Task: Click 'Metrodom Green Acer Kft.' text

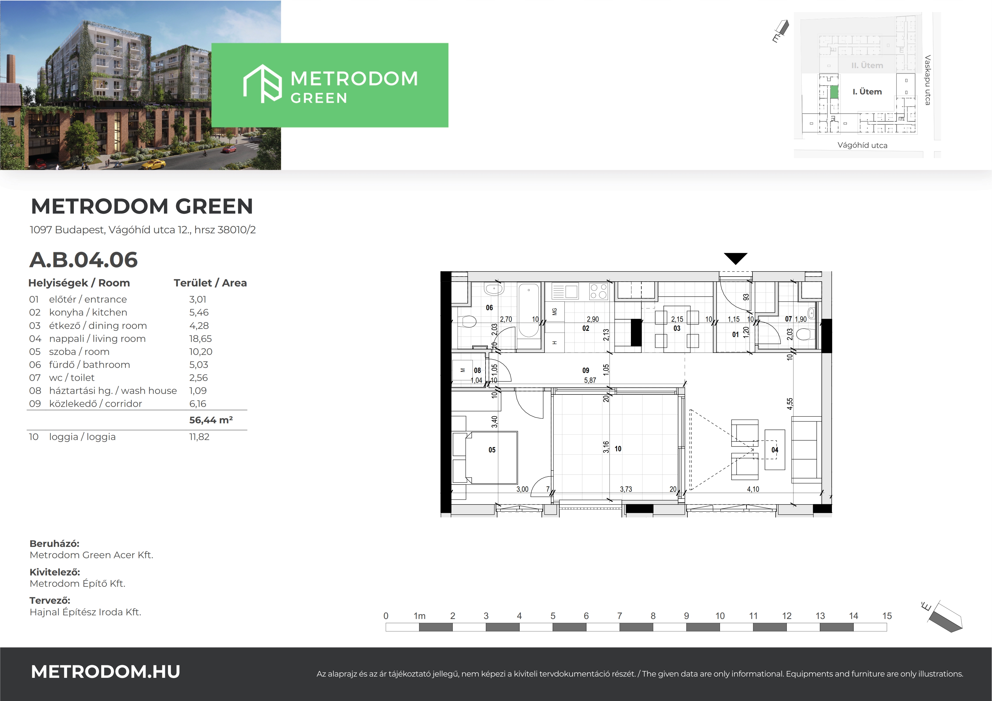Action: coord(92,555)
